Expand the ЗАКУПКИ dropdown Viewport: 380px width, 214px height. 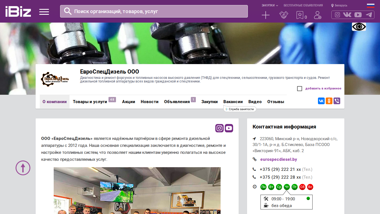coord(270,5)
